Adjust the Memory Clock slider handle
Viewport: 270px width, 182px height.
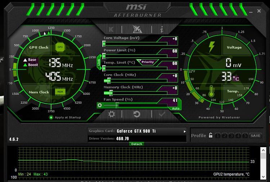[111, 93]
